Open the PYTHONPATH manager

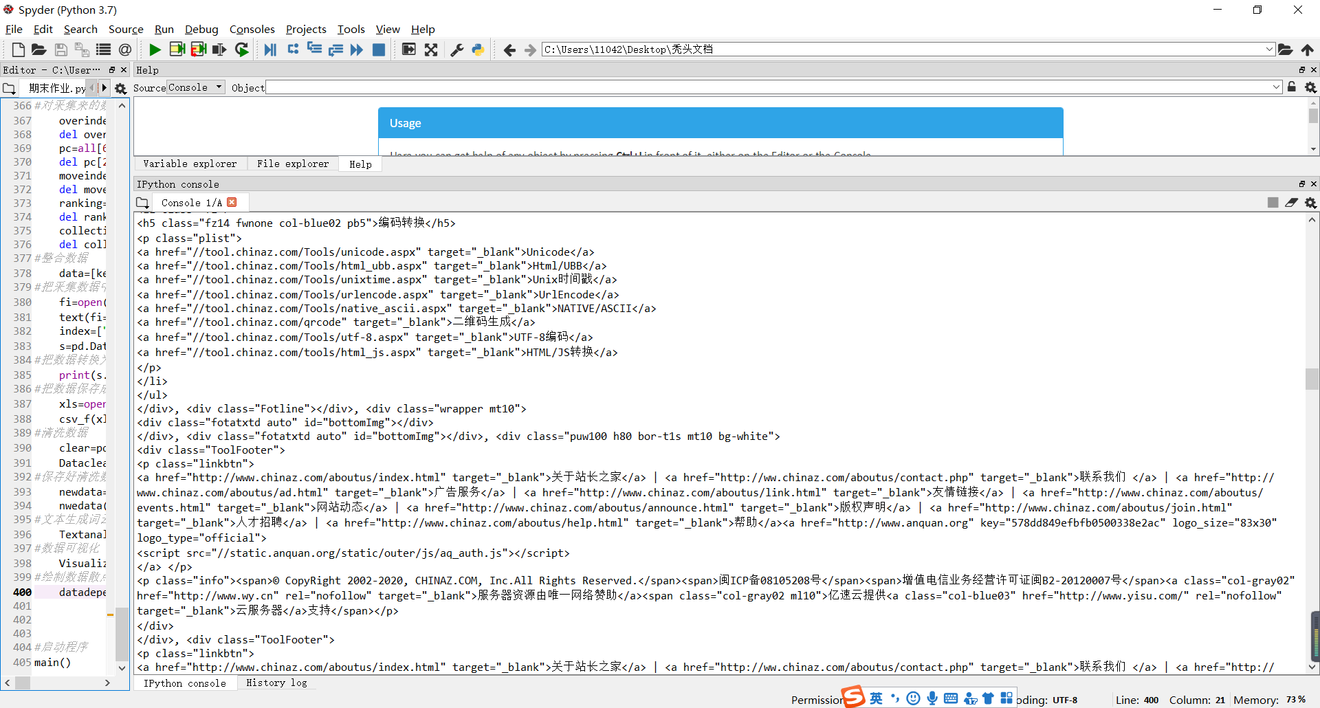tap(478, 49)
